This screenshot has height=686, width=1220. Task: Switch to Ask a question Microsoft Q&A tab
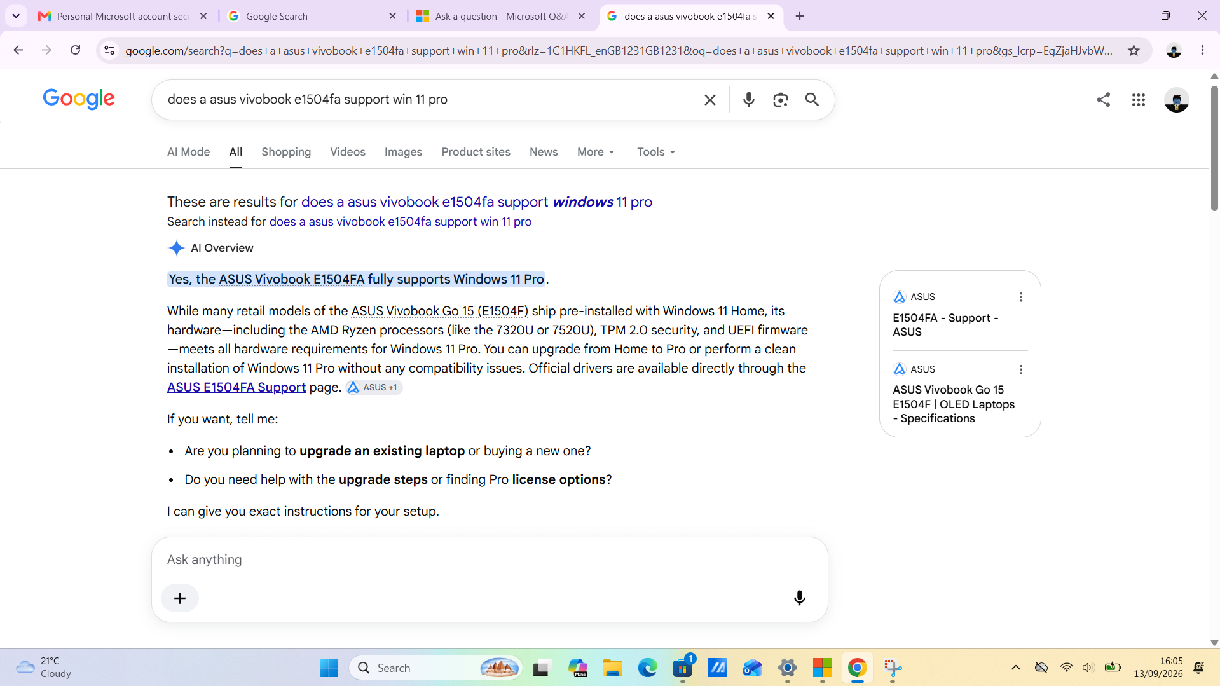tap(501, 16)
